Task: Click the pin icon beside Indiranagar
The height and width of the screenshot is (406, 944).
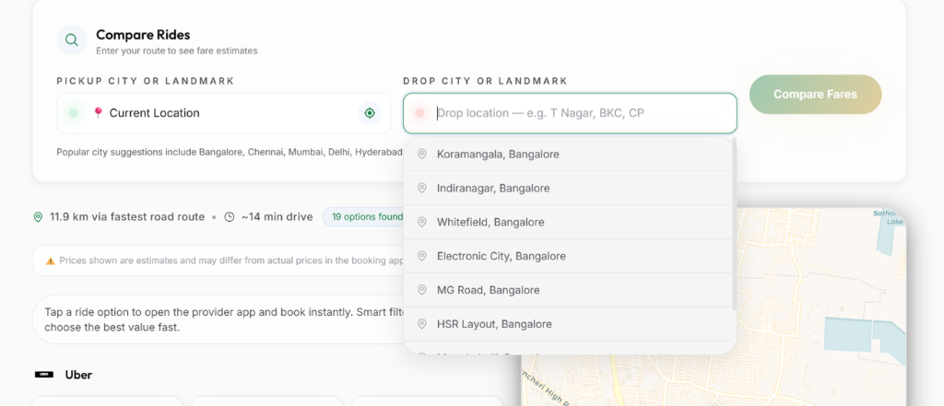Action: [422, 188]
